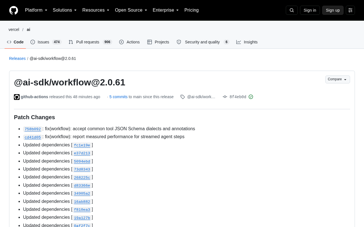Viewport: 364px width, 227px height.
Task: Show the green verified check status
Action: 251,97
